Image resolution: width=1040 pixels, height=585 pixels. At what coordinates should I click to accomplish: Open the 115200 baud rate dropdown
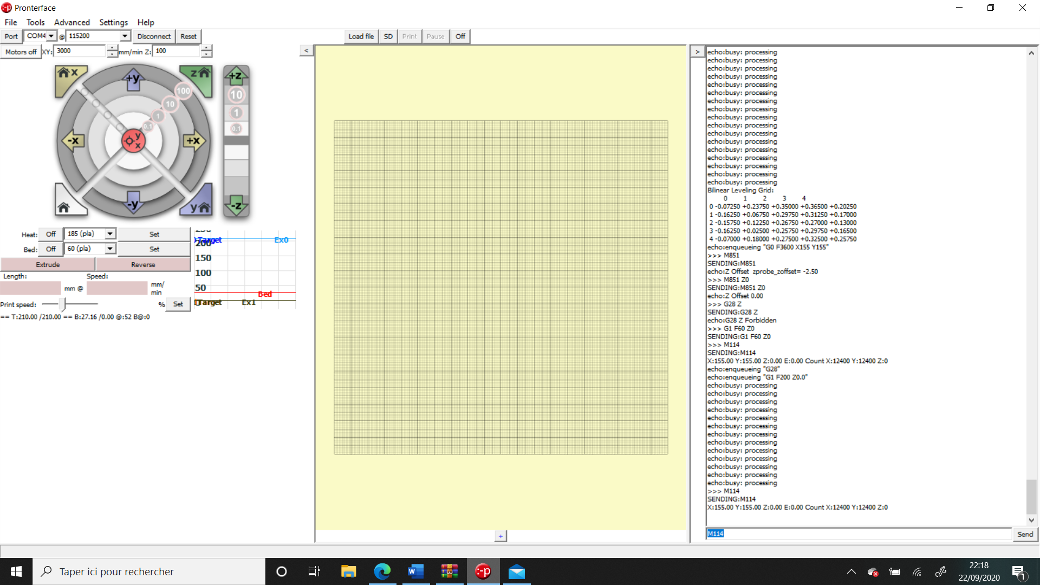pyautogui.click(x=125, y=36)
